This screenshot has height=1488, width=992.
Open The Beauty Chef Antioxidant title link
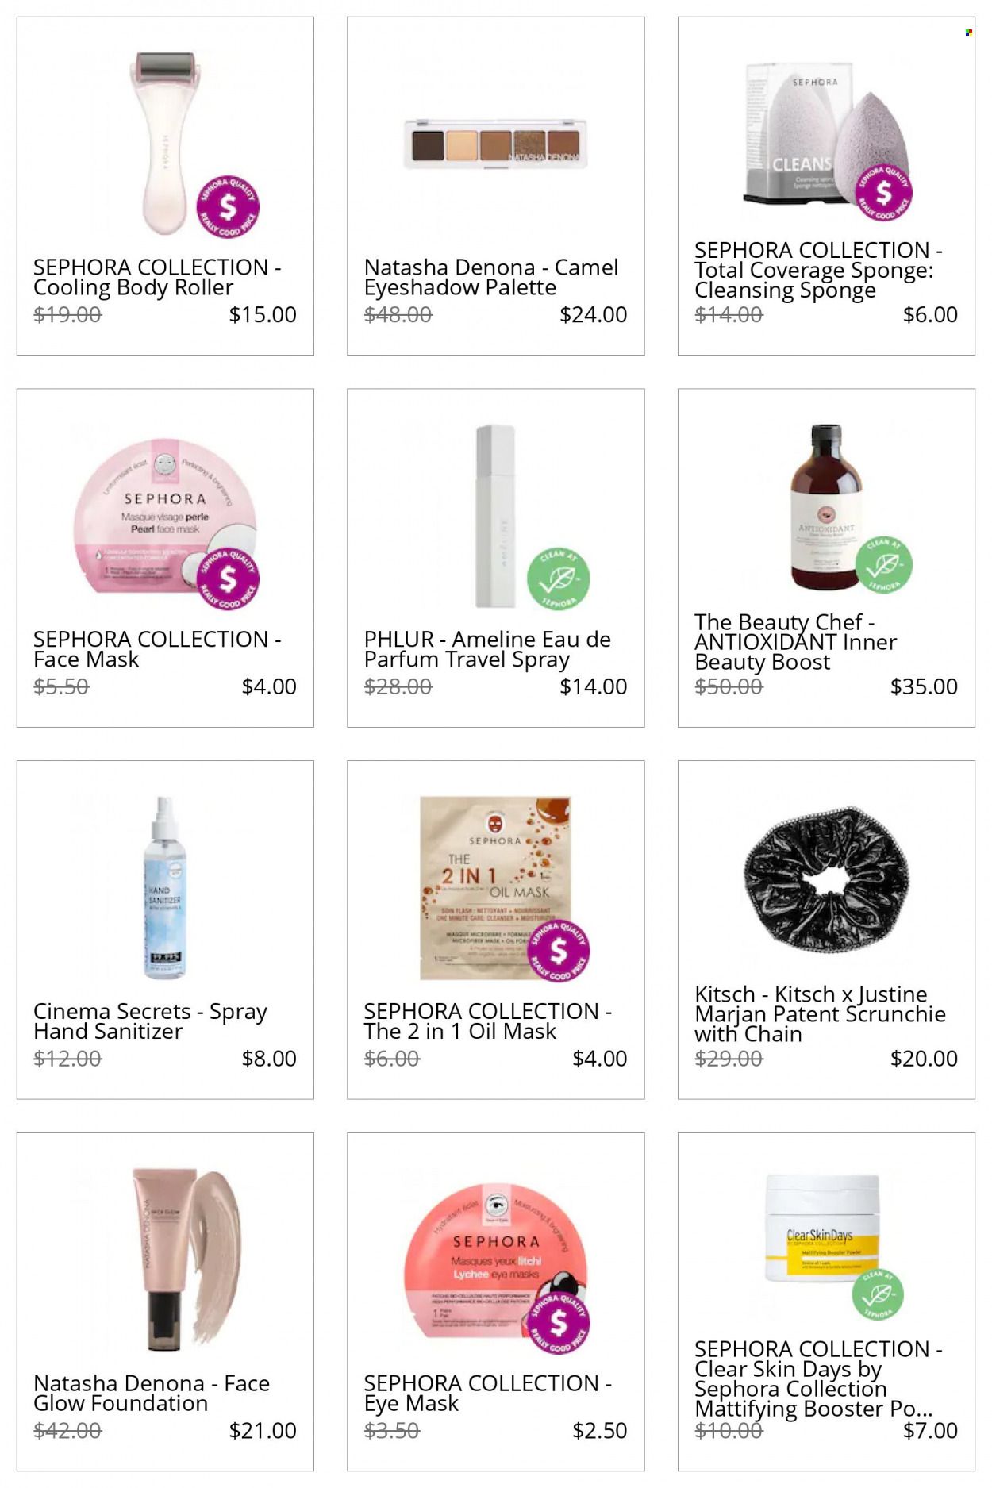(795, 642)
